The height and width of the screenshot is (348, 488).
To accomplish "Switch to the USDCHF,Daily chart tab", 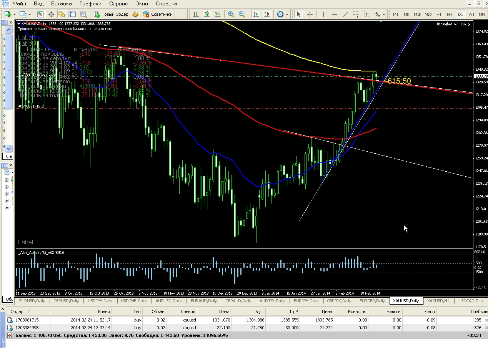I will pyautogui.click(x=134, y=301).
